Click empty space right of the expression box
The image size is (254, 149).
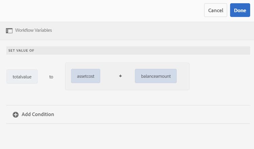point(220,77)
